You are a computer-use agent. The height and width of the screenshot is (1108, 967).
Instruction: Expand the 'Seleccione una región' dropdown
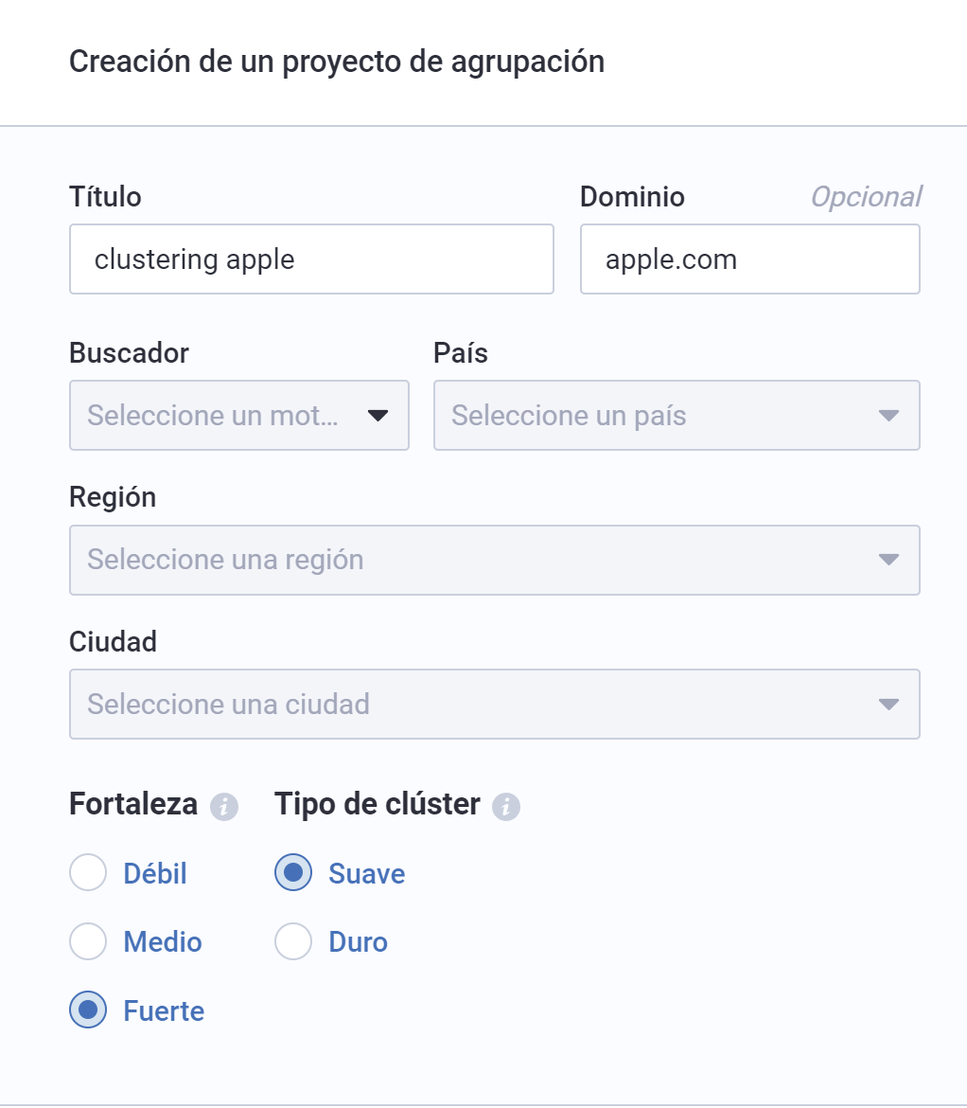point(473,560)
